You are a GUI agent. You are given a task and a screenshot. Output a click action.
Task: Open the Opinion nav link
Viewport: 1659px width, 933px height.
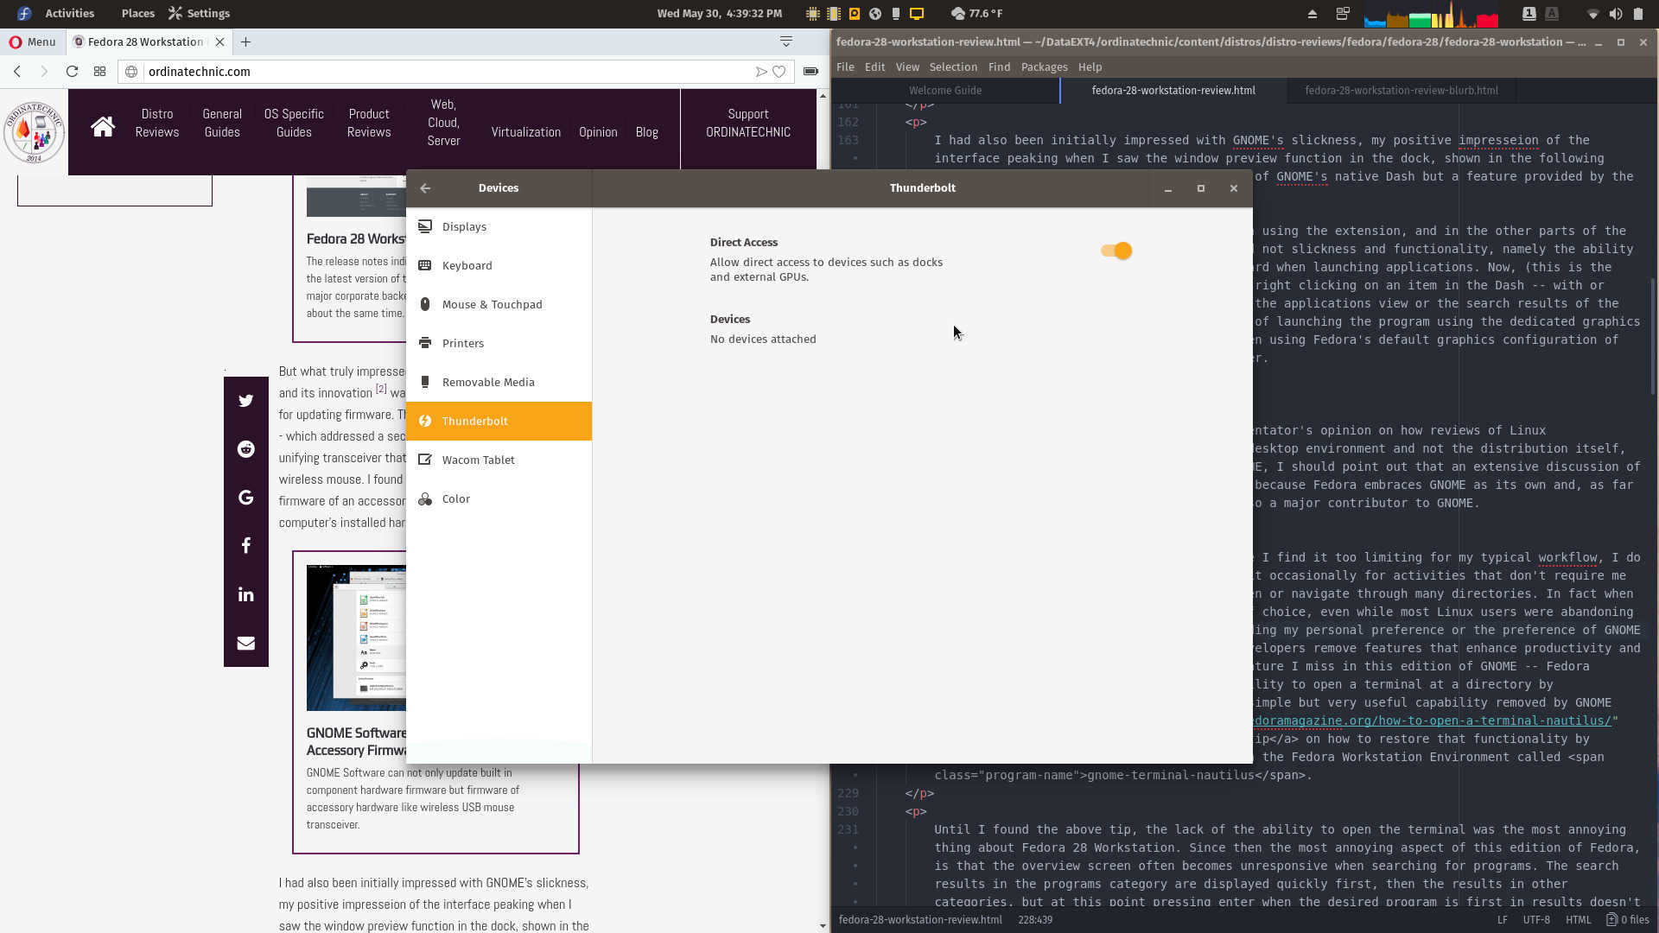(598, 132)
